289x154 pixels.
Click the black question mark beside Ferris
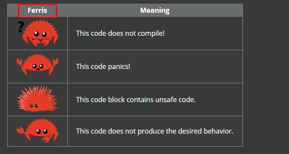(20, 27)
